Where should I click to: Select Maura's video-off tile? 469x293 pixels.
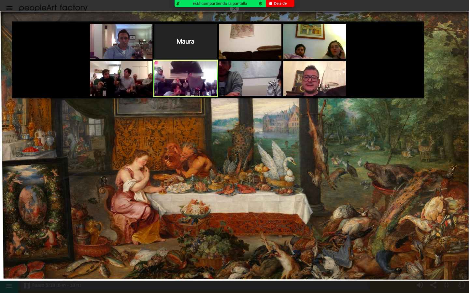[x=186, y=41]
